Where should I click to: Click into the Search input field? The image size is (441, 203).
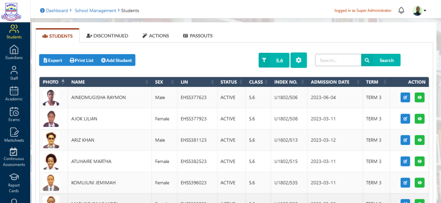[x=338, y=60]
